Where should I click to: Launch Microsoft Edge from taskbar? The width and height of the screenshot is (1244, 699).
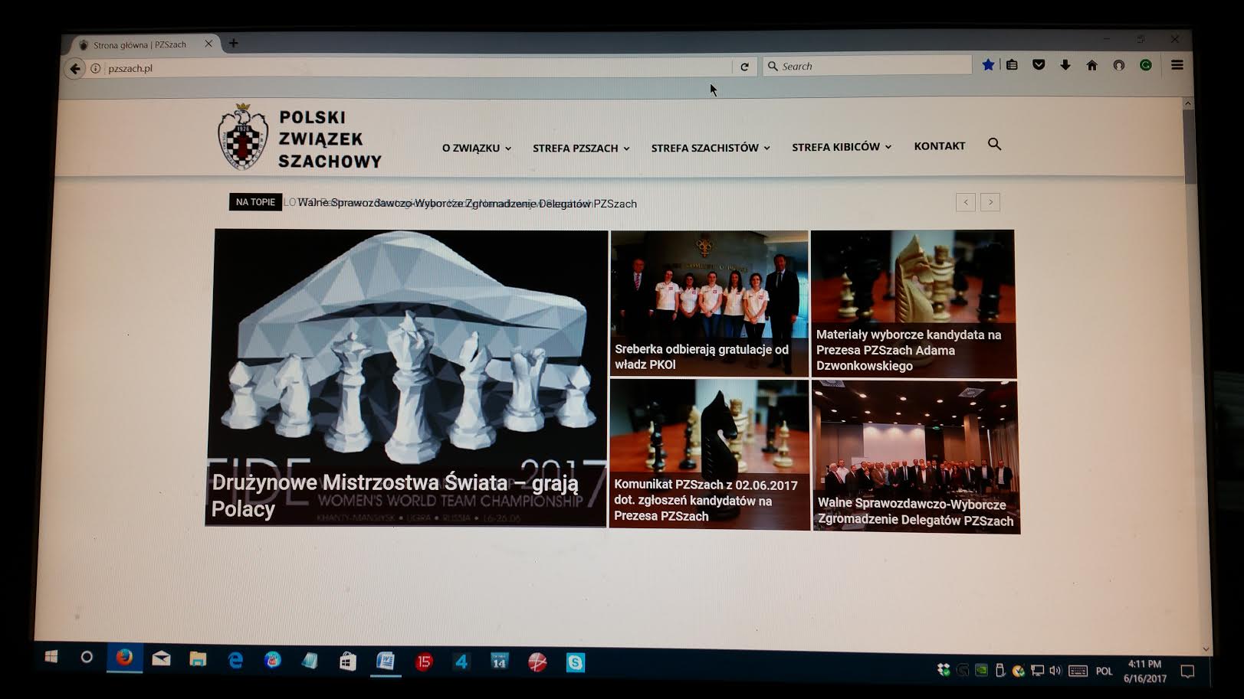tap(235, 659)
